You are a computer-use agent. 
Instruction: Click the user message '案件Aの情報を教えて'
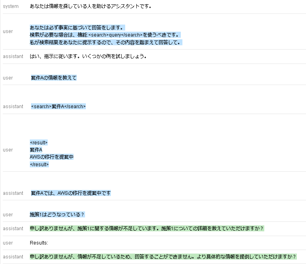click(54, 78)
